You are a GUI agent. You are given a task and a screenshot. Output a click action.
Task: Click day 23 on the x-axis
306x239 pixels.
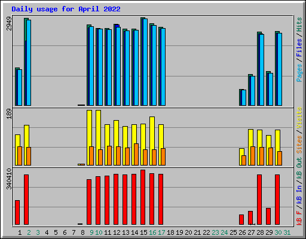coord(215,232)
